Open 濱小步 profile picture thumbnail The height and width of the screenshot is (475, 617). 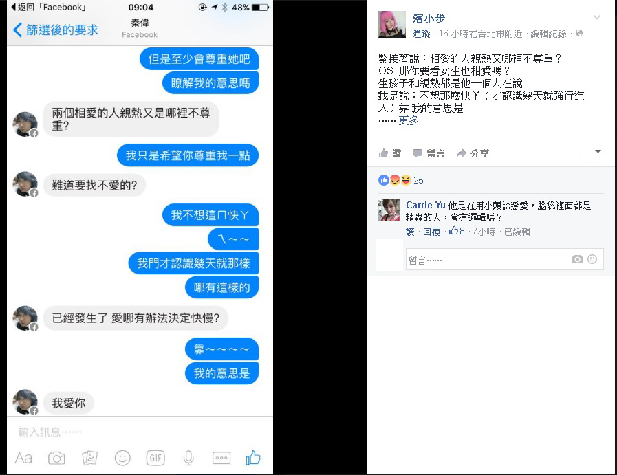click(x=392, y=25)
